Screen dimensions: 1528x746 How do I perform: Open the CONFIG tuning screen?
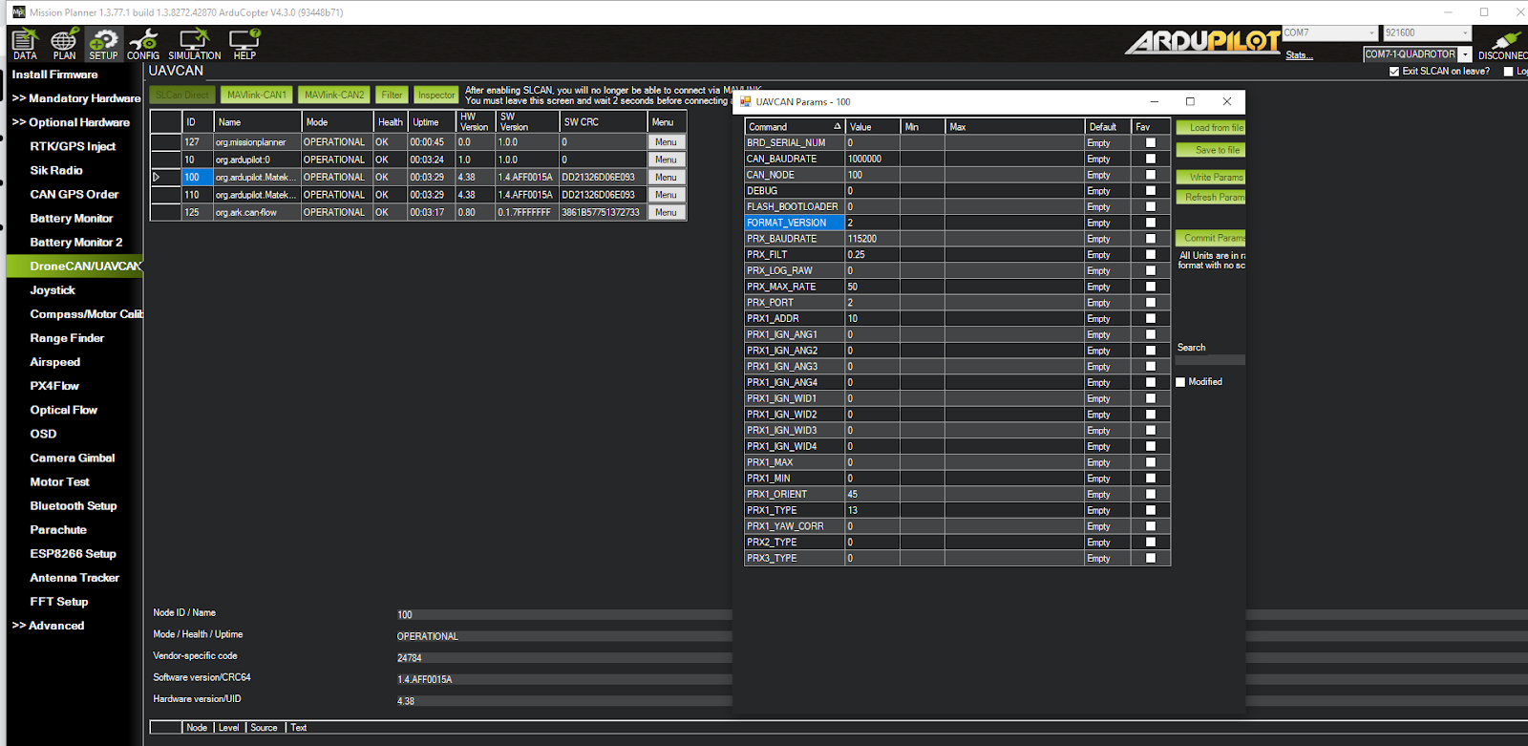coord(143,44)
